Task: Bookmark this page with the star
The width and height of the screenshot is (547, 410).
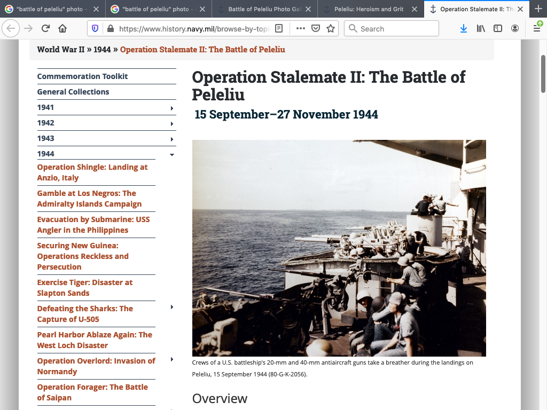Action: tap(331, 29)
